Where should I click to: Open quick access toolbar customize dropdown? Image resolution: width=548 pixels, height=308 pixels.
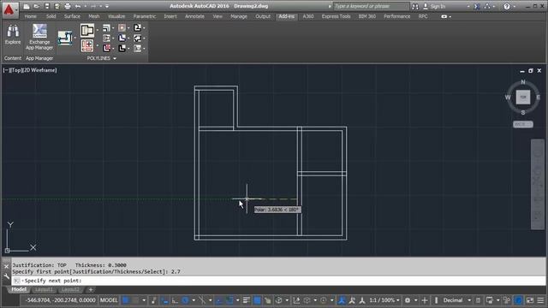point(107,6)
